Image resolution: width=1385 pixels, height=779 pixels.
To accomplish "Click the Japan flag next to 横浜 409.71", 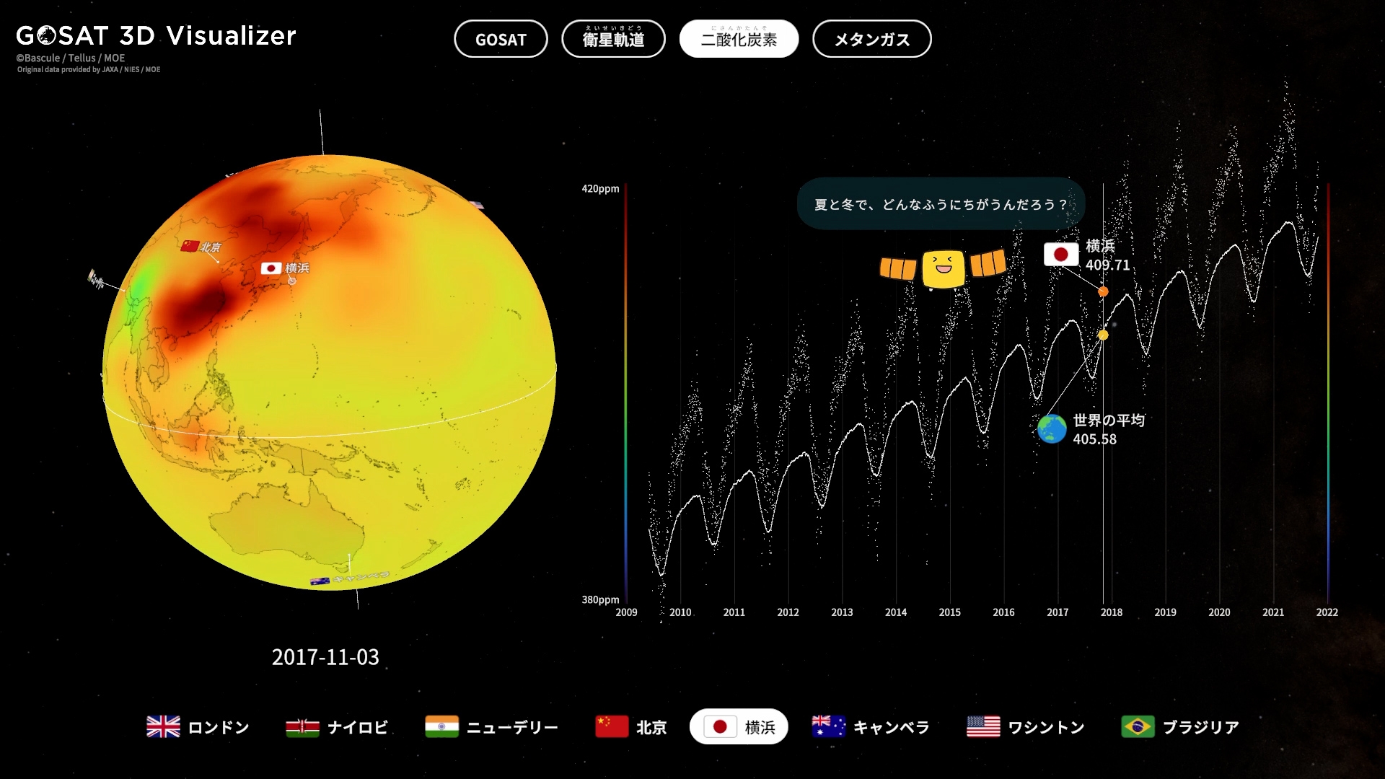I will pyautogui.click(x=1061, y=254).
